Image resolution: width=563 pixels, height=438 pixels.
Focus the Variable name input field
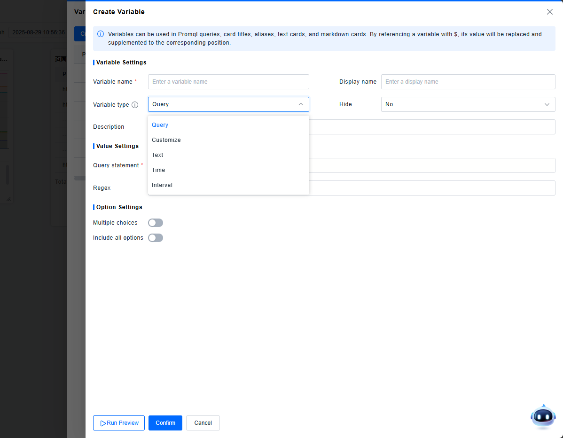[228, 82]
